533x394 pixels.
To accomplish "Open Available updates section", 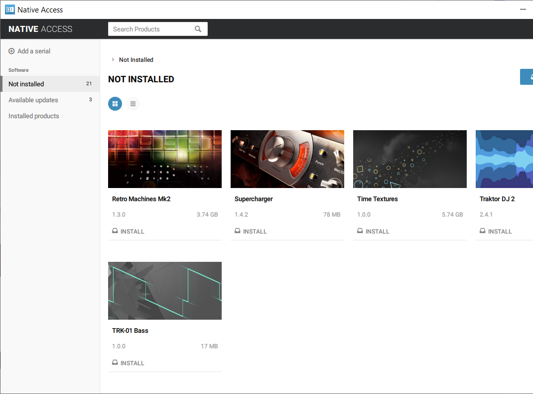I will (50, 100).
